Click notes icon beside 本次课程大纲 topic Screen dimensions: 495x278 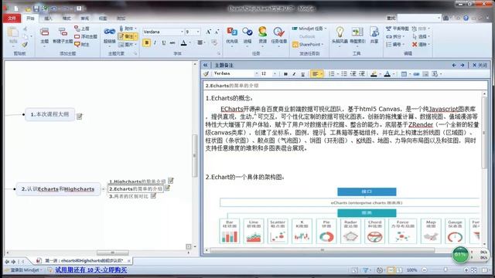[79, 117]
